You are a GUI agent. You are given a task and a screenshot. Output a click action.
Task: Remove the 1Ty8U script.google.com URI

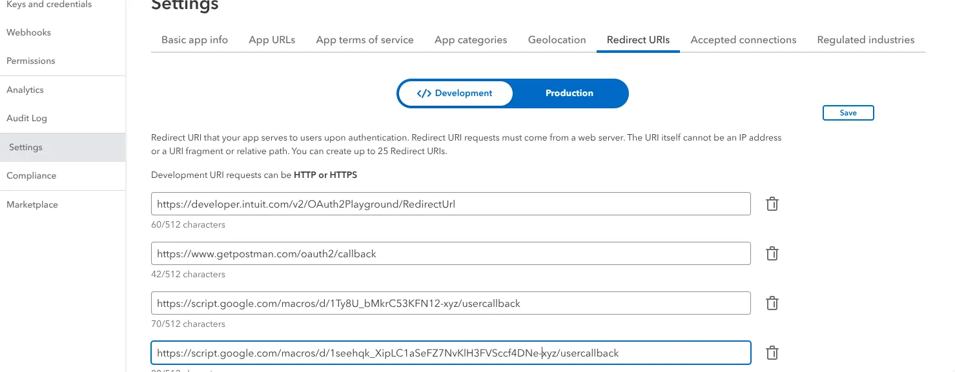point(772,303)
